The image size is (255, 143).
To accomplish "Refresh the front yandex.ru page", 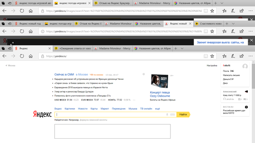I will point(22,56).
